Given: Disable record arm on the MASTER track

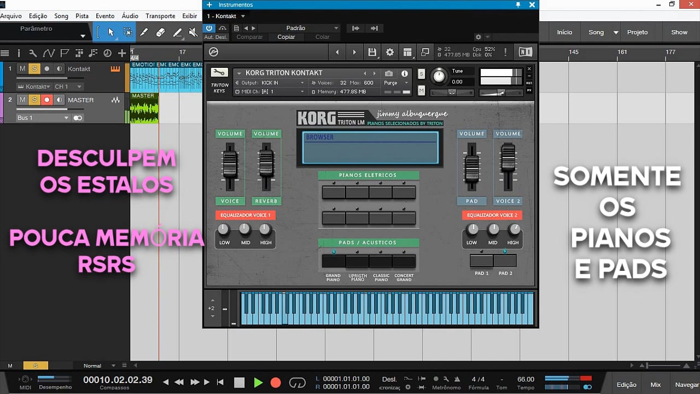Looking at the screenshot, I should tap(47, 100).
